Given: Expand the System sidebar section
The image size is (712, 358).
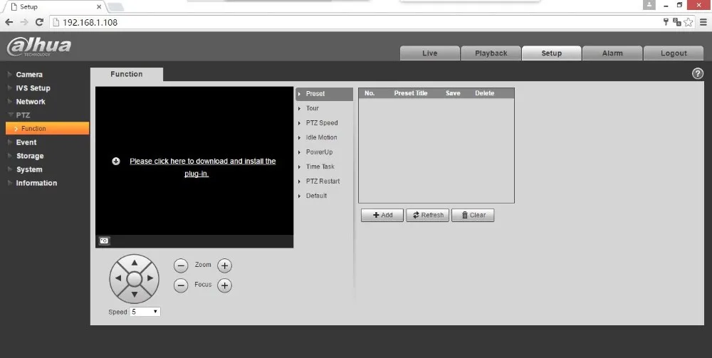Looking at the screenshot, I should pos(29,169).
